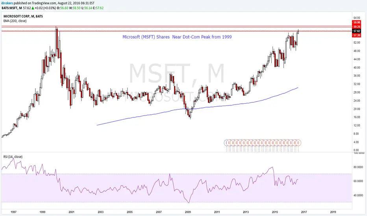Click the black 57.62 current price label

[x=356, y=31]
